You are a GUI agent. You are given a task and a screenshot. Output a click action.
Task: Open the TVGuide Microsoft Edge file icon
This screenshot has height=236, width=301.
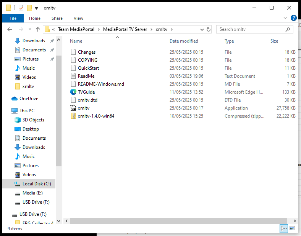click(x=73, y=92)
